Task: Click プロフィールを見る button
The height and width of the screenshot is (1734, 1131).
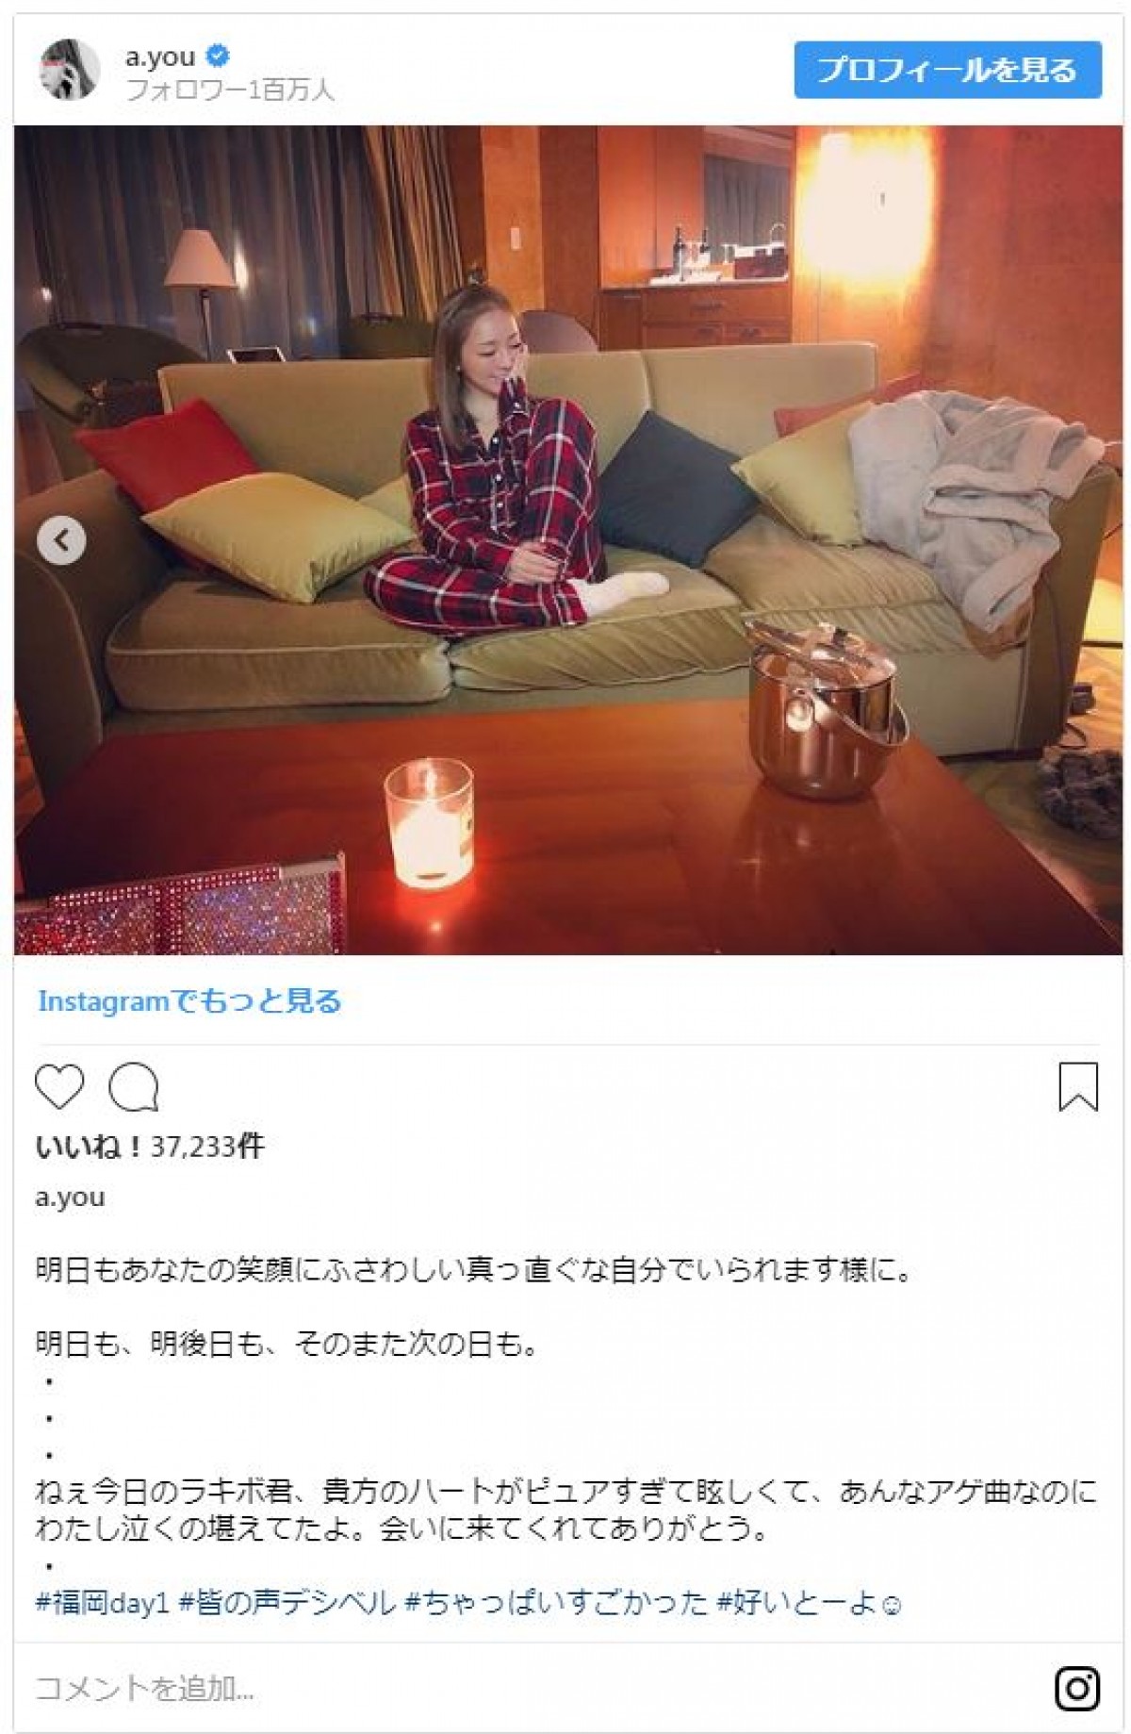Action: point(947,70)
